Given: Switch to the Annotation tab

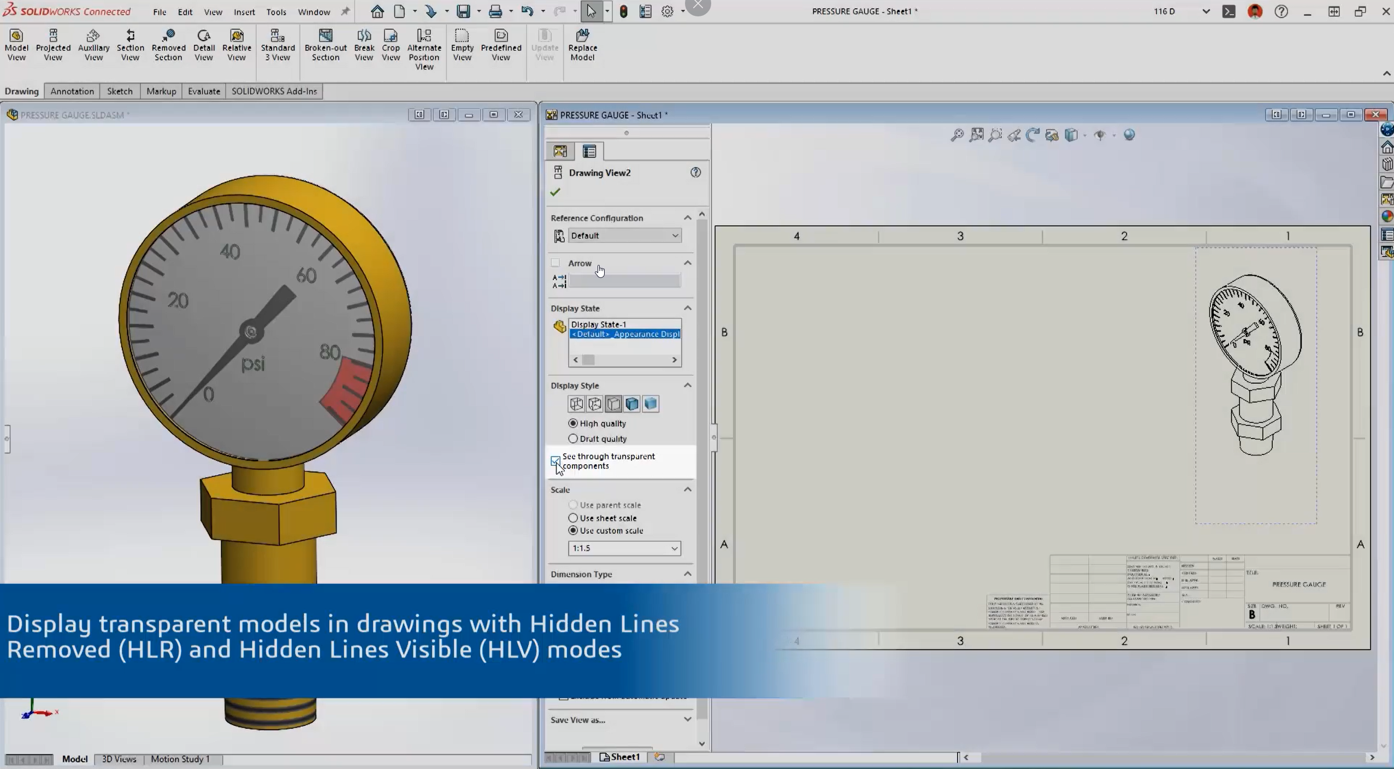Looking at the screenshot, I should tap(72, 91).
